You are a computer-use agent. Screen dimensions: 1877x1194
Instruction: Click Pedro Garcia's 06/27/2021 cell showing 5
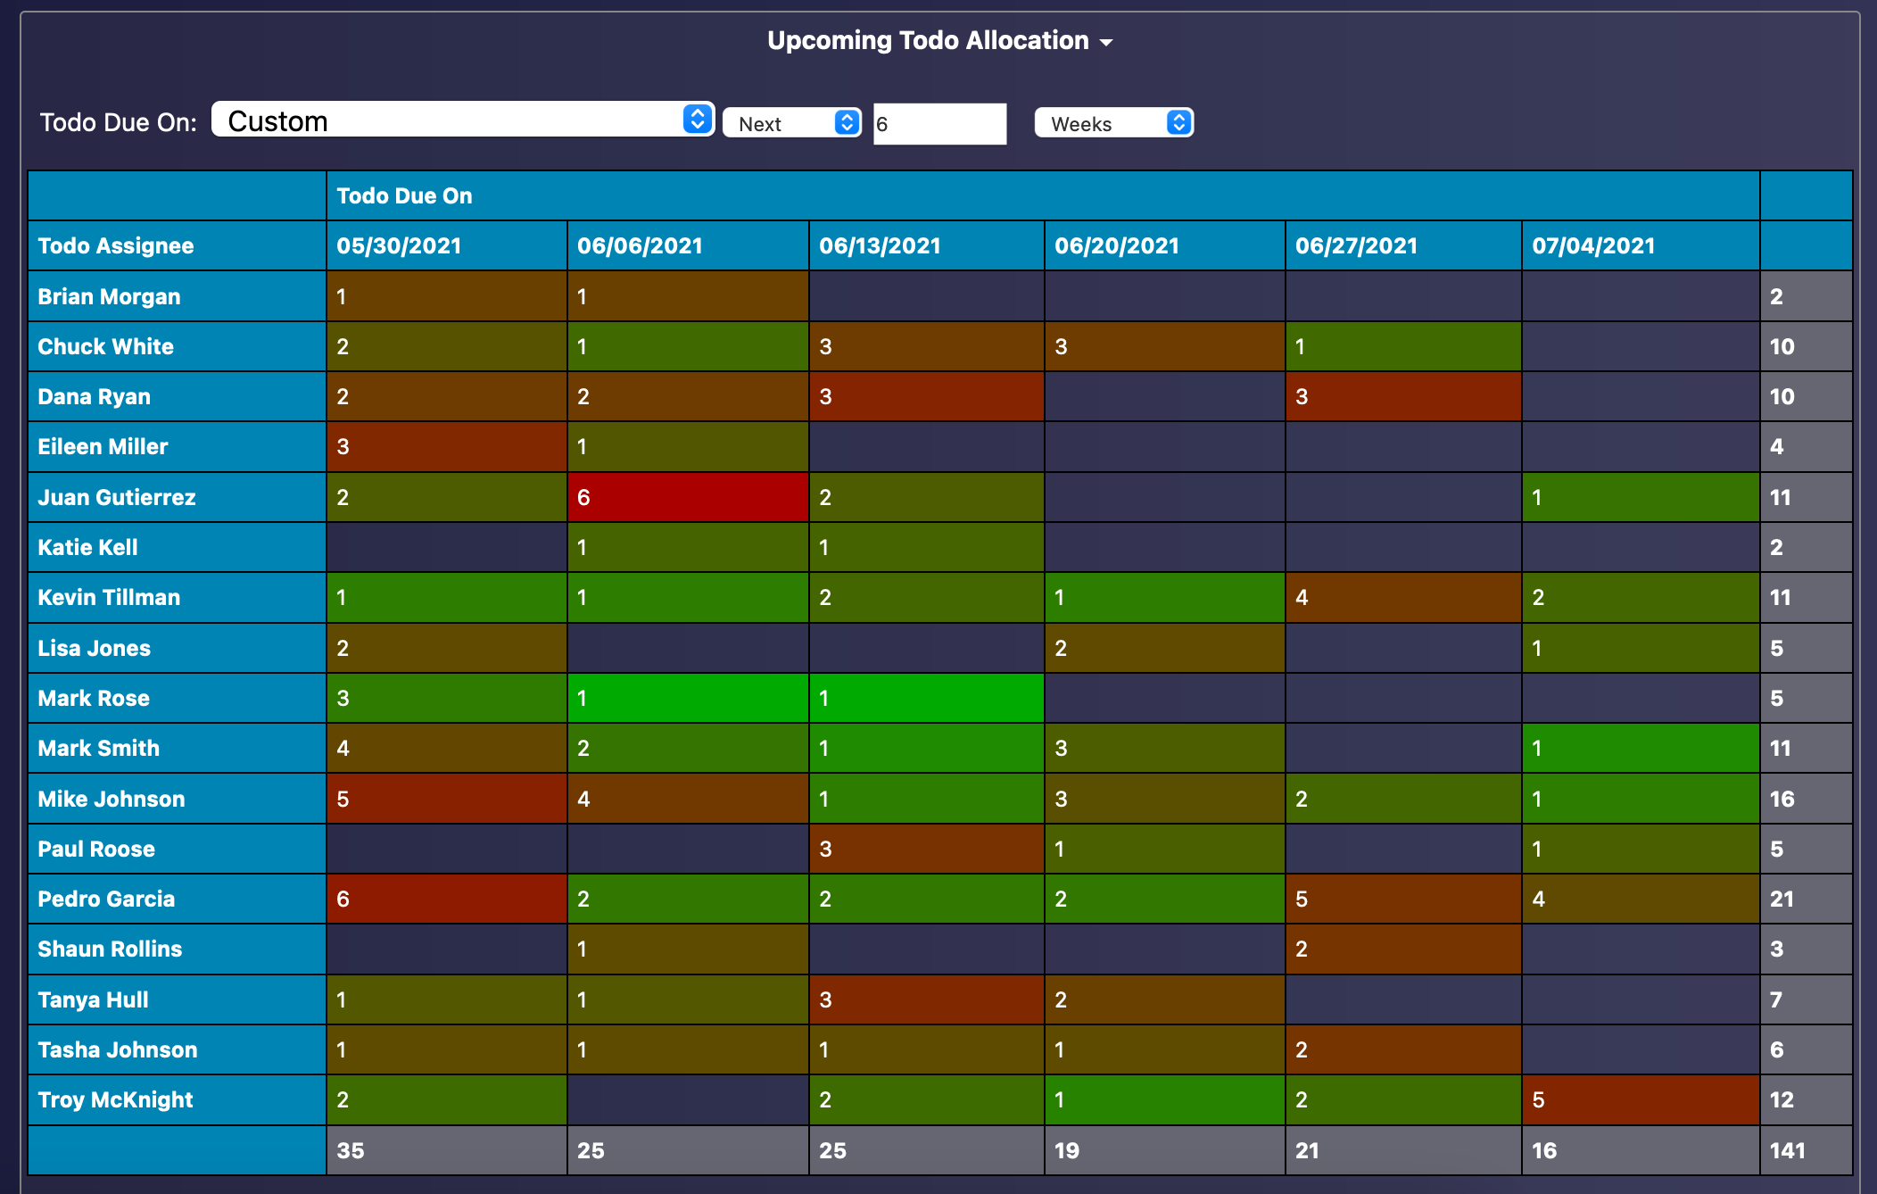click(1403, 899)
